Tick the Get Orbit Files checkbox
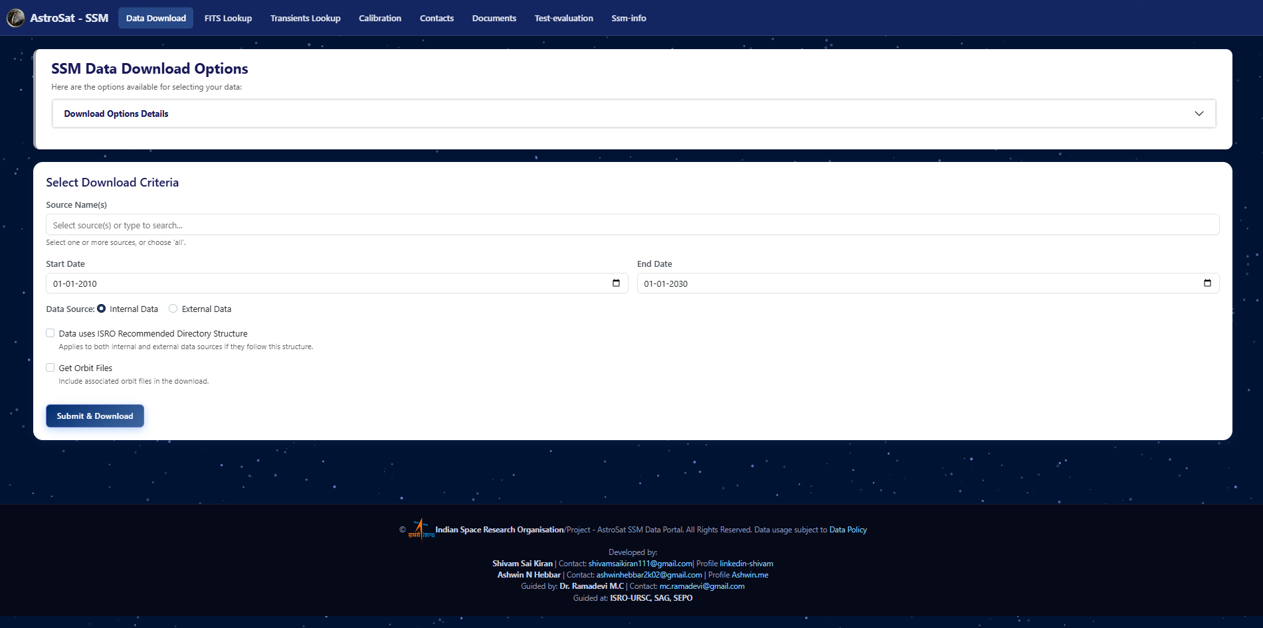Viewport: 1263px width, 628px height. (x=50, y=368)
